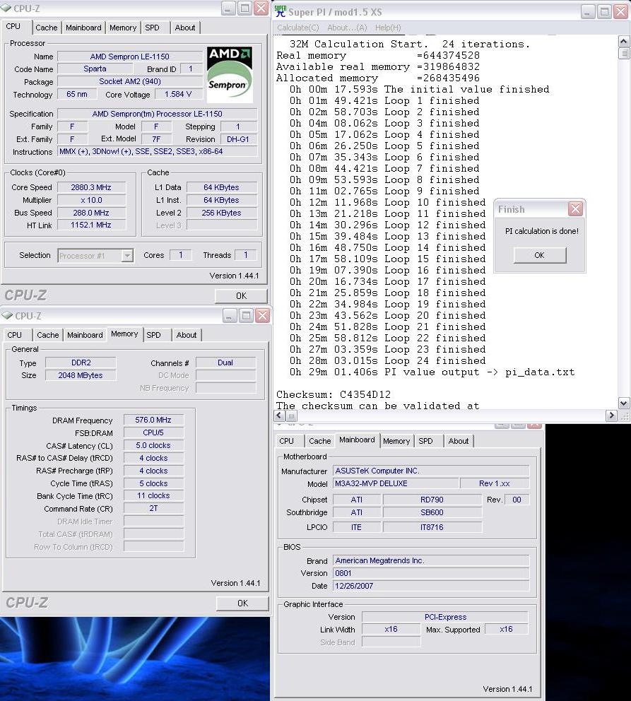Open About tab in top CPU-Z window
This screenshot has height=701, width=631.
tap(185, 28)
